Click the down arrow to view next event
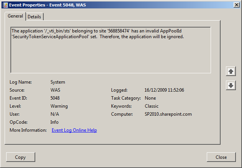Viewport: 242px width, 168px height. [231, 86]
